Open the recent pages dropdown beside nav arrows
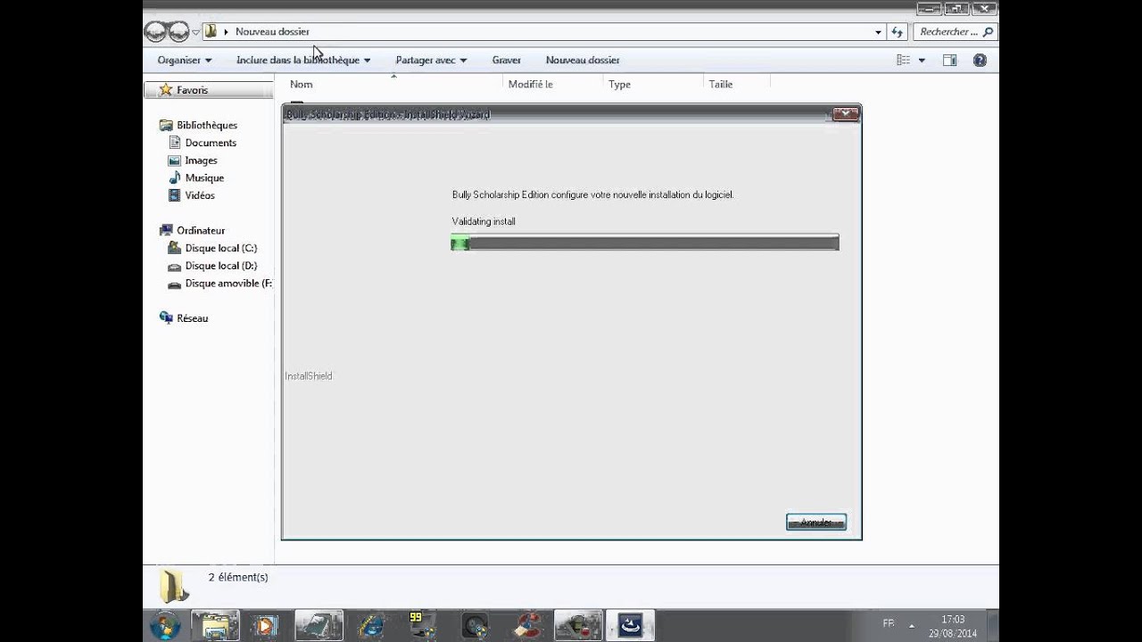 tap(195, 32)
